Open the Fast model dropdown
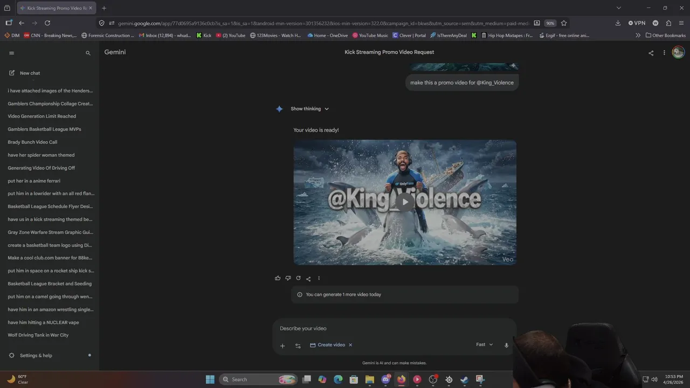This screenshot has height=388, width=690. tap(484, 344)
